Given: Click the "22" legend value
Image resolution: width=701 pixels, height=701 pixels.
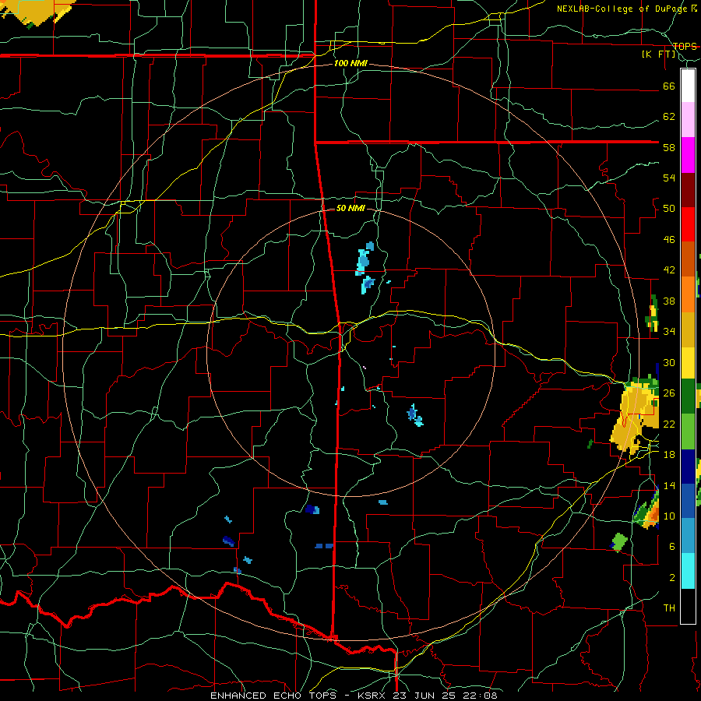Looking at the screenshot, I should pyautogui.click(x=669, y=424).
